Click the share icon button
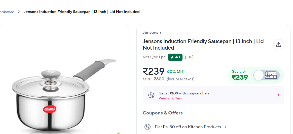Screen dimensions: 293x134 click(278, 45)
